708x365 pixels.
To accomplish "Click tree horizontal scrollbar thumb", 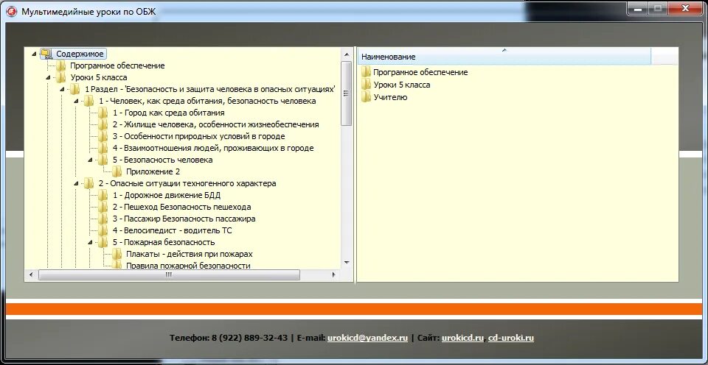I will click(169, 274).
